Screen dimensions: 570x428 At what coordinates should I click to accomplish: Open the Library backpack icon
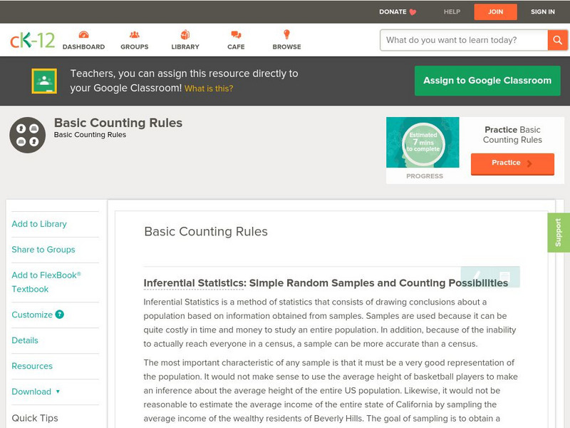pyautogui.click(x=185, y=34)
